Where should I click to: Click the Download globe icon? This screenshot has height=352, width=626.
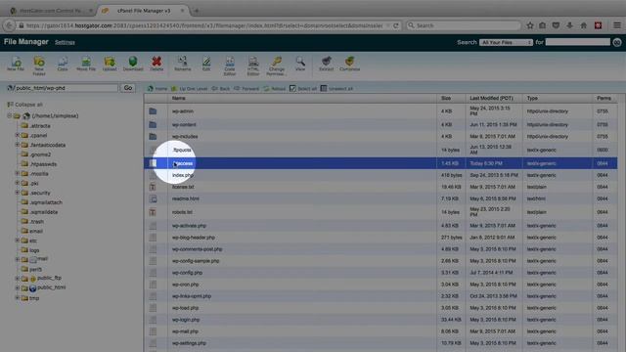[x=133, y=64]
